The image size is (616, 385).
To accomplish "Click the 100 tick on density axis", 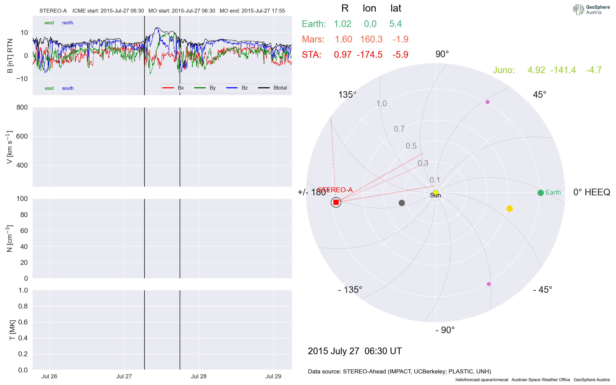I will tap(22, 199).
